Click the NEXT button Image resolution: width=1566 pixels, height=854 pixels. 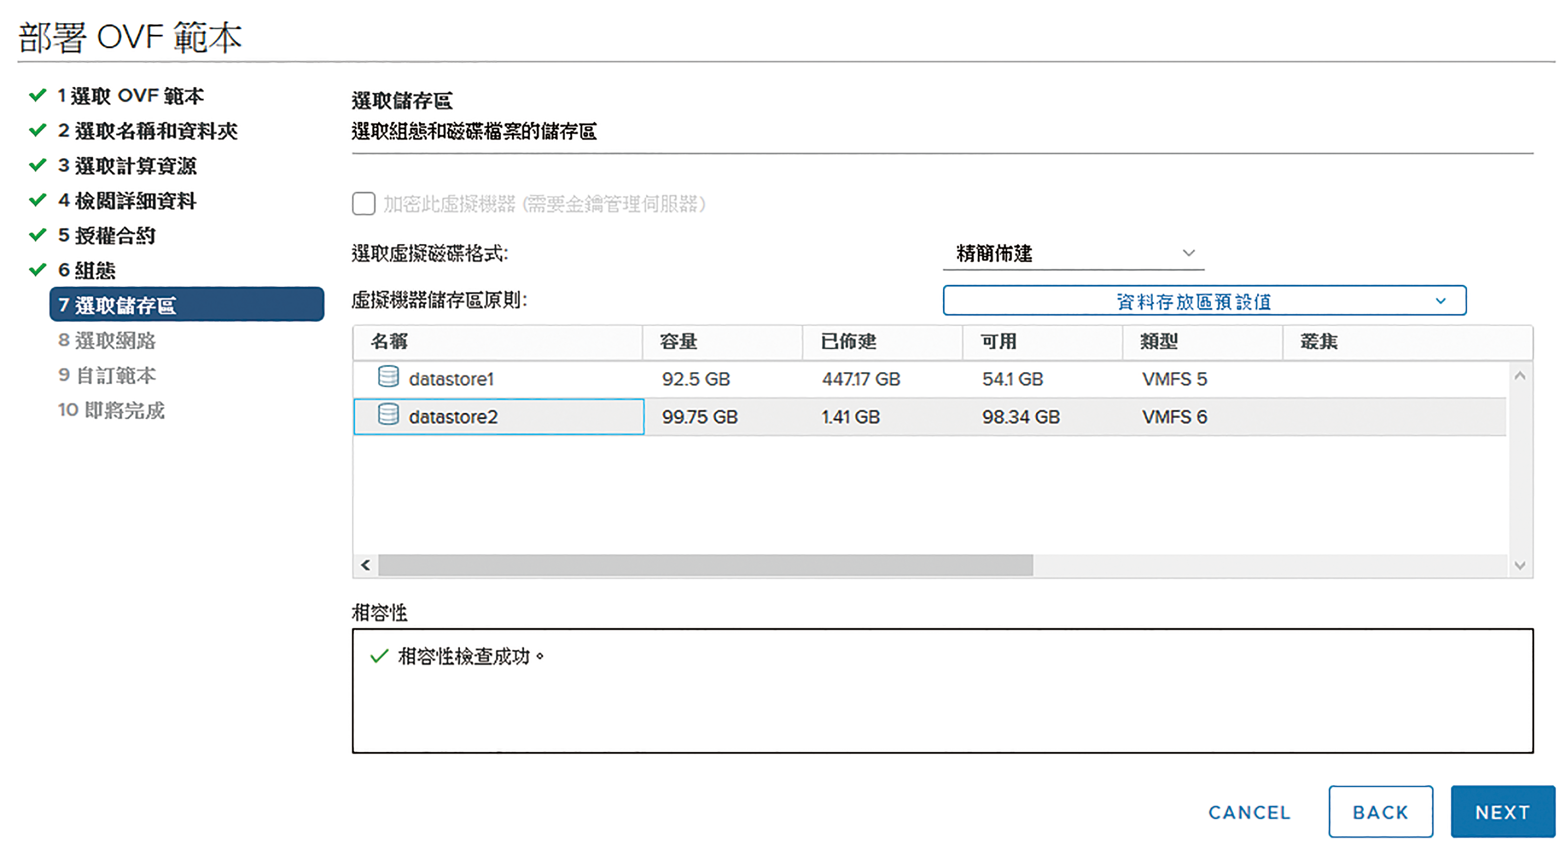pyautogui.click(x=1503, y=812)
